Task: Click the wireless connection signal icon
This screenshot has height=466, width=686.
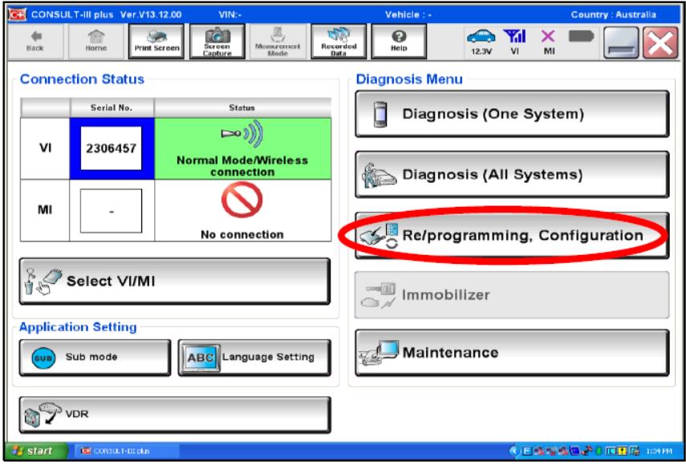Action: point(242,134)
